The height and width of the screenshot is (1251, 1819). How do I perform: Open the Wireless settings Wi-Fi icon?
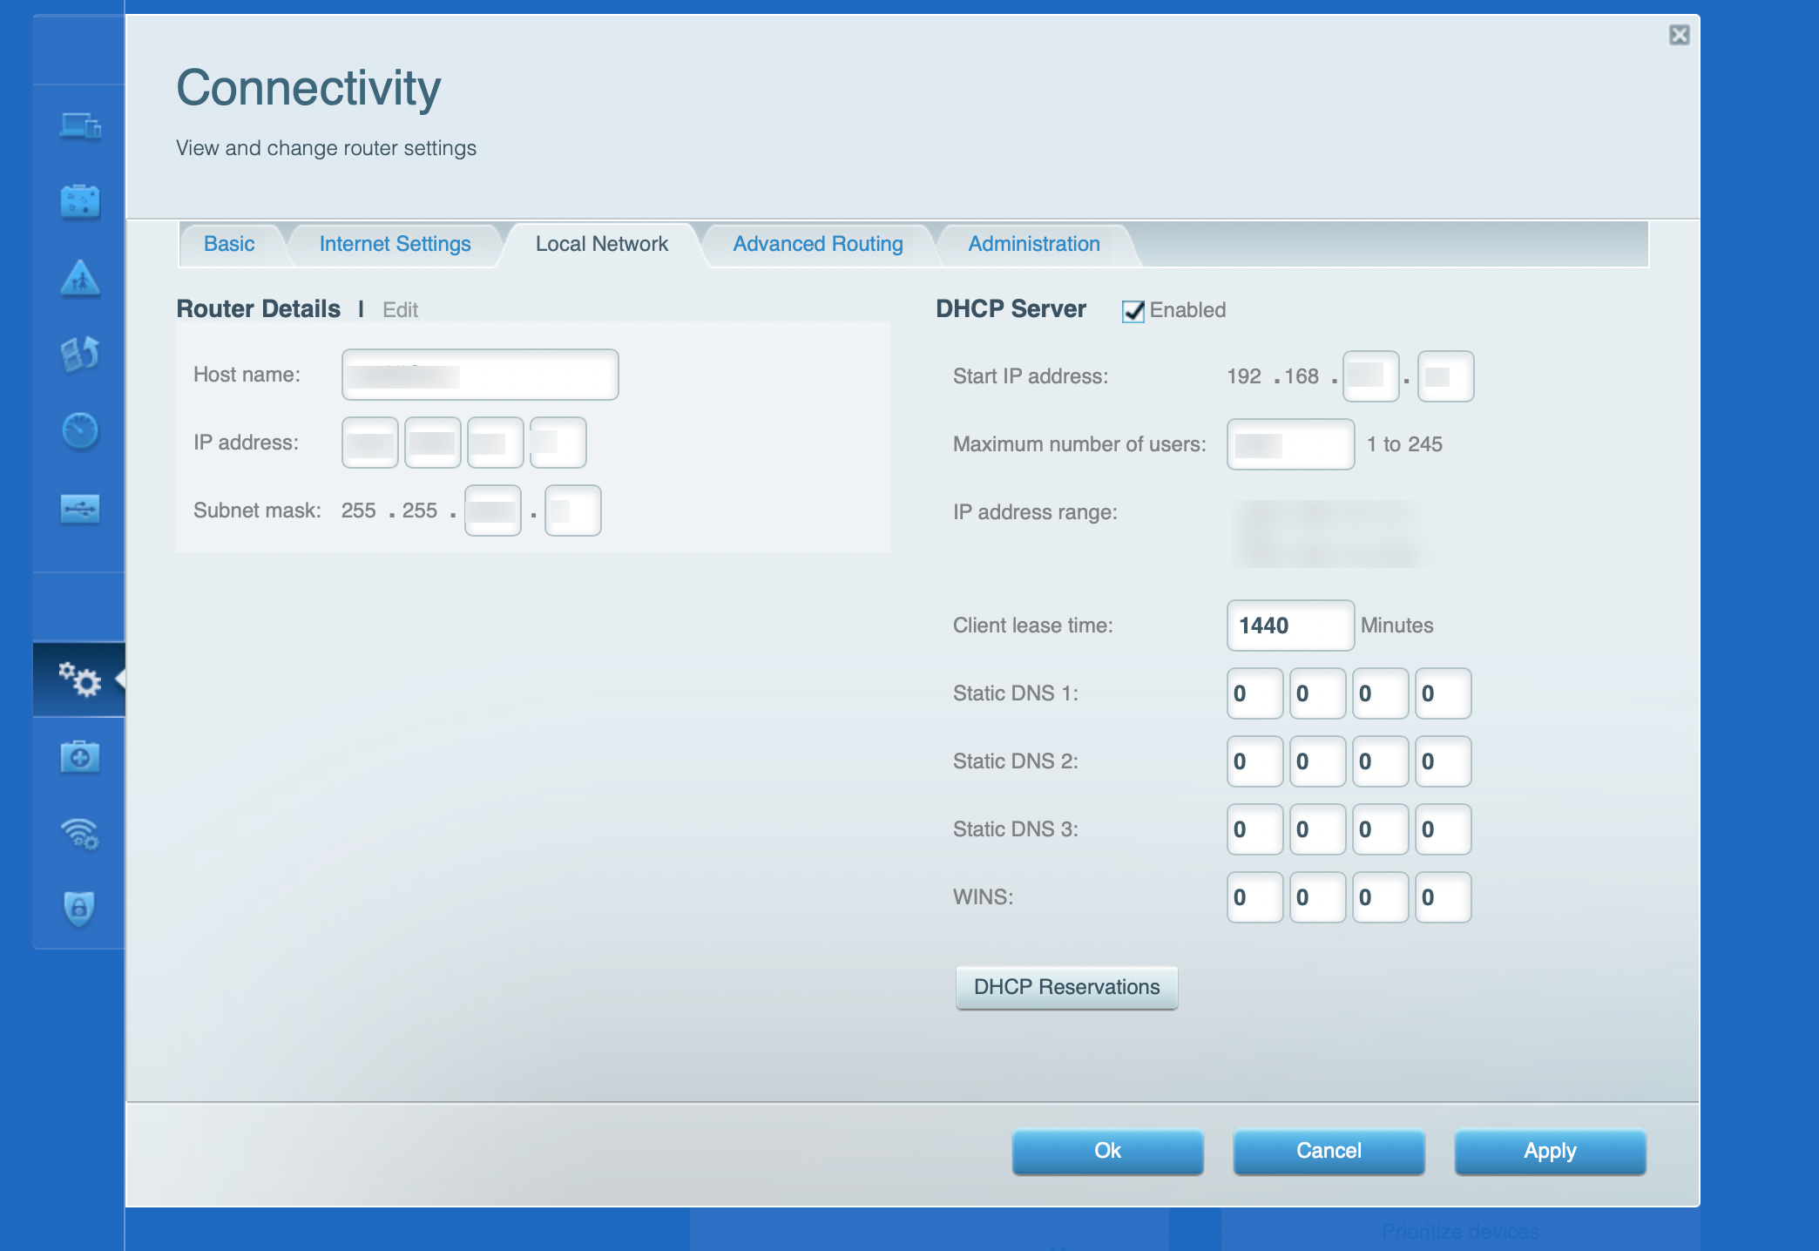[80, 834]
